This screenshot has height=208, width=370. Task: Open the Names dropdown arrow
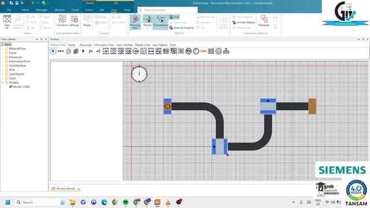[x=147, y=28]
